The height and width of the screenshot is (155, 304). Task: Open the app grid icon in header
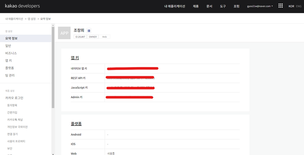click(280, 6)
